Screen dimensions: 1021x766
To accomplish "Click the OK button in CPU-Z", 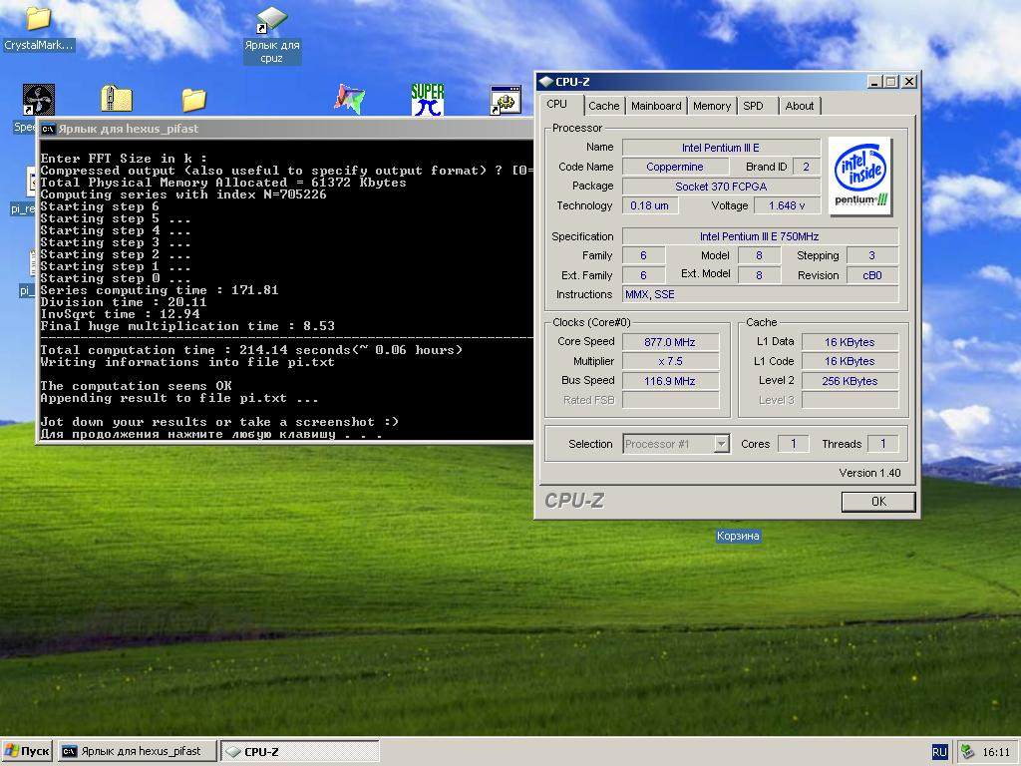I will 878,502.
